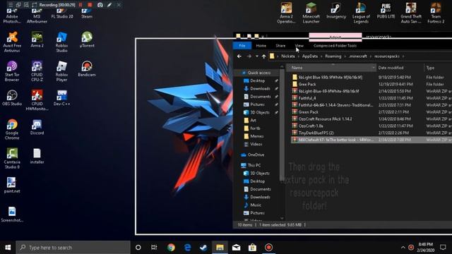Activate the pencil drawing tool in the recorder bar

pyautogui.click(x=109, y=5)
